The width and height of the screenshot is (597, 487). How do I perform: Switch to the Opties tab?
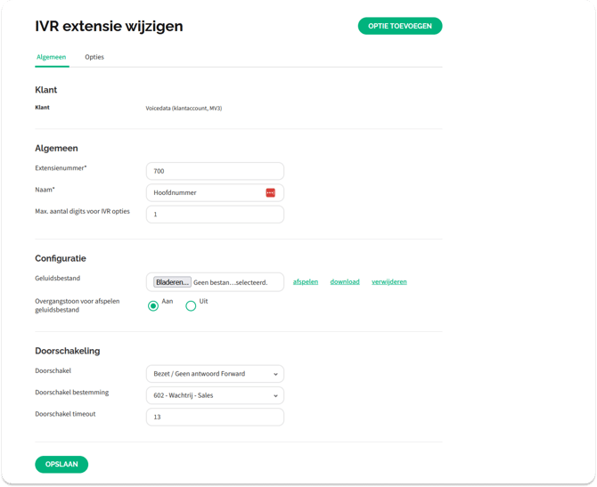[94, 57]
